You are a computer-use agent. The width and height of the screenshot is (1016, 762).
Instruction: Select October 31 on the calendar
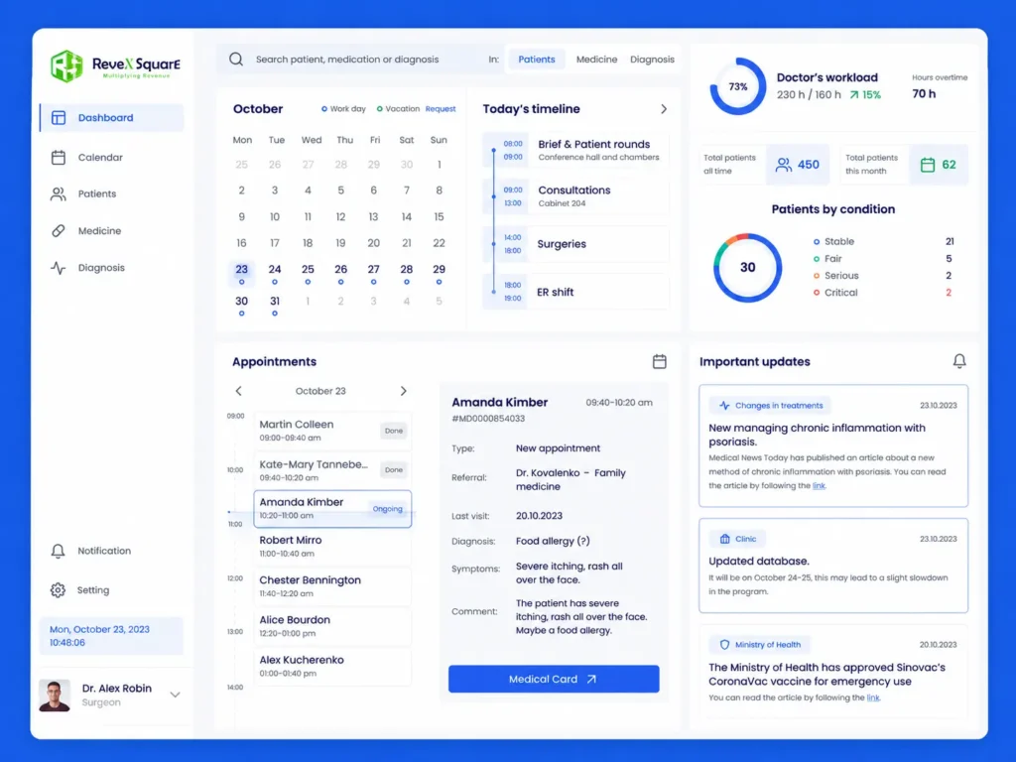(x=275, y=305)
